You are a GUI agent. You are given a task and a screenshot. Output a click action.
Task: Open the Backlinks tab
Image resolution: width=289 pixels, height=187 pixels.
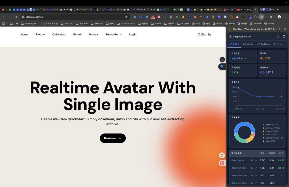tap(263, 44)
